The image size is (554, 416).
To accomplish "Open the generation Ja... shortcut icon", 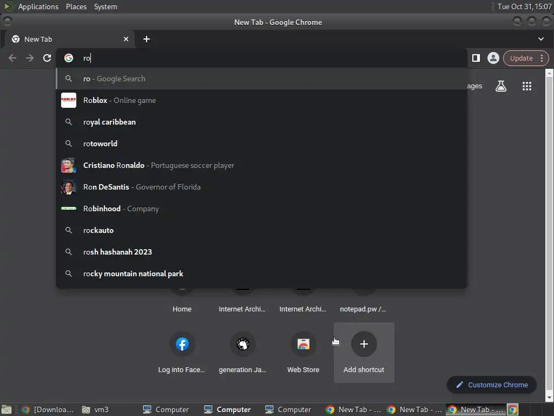I will pyautogui.click(x=243, y=344).
